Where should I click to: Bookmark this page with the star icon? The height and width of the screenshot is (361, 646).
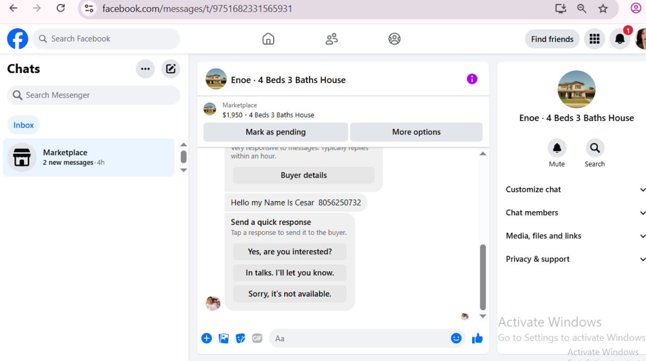click(x=603, y=9)
